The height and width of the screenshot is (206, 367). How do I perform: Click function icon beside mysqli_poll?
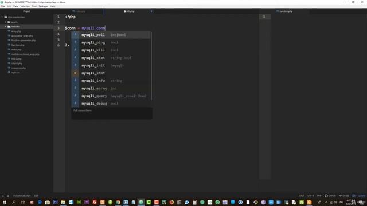pos(75,35)
